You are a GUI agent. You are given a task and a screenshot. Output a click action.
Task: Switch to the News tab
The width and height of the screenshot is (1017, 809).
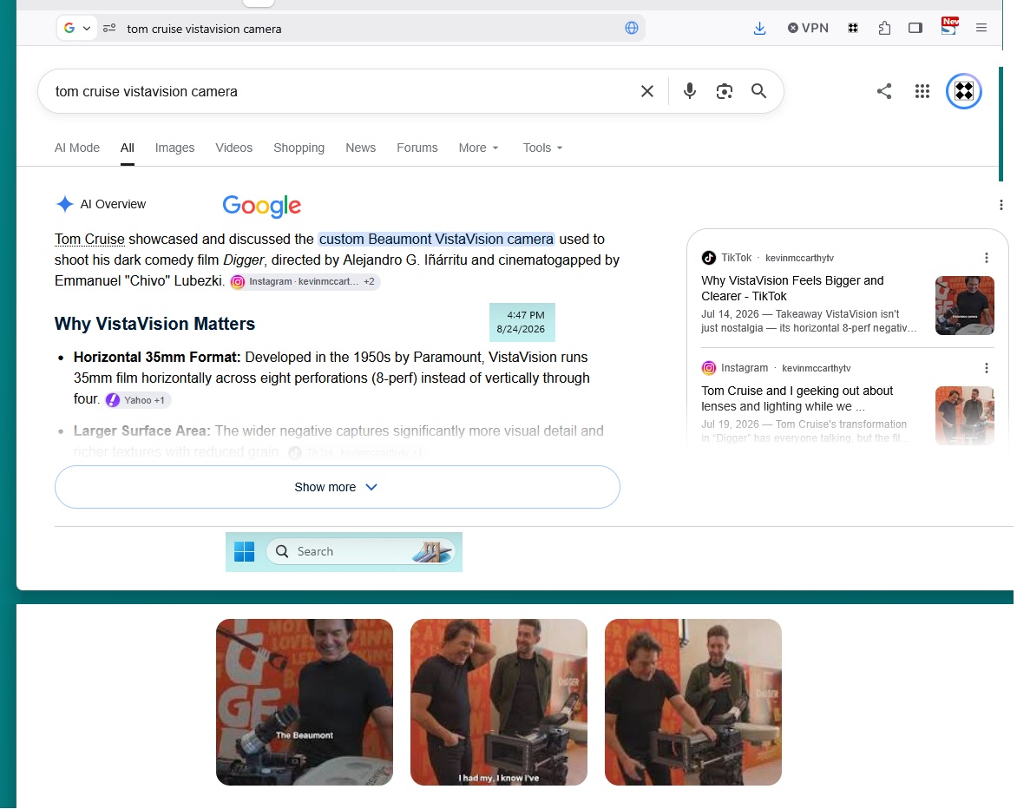coord(361,148)
